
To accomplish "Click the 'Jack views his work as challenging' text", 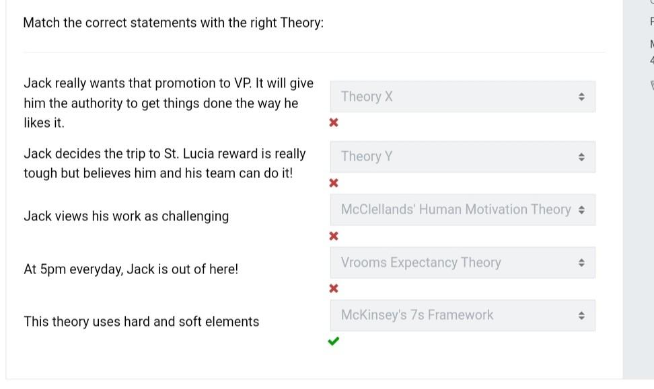I will click(126, 216).
